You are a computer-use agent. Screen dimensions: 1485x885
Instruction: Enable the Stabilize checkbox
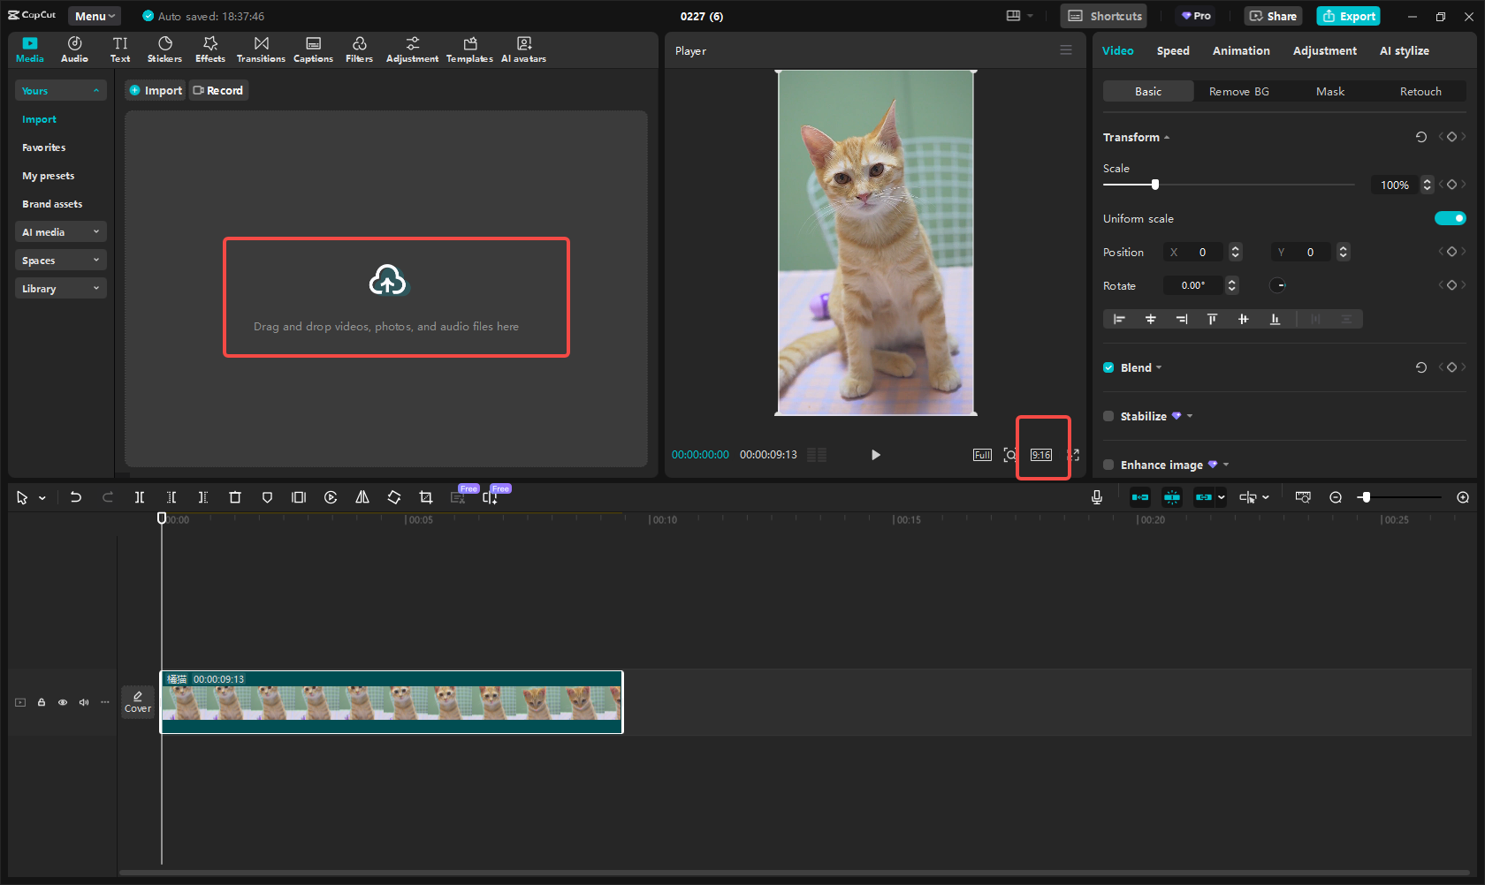click(x=1108, y=416)
